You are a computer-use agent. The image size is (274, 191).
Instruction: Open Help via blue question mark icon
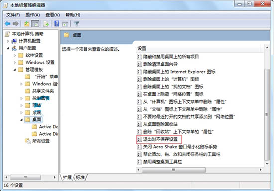click(57, 24)
